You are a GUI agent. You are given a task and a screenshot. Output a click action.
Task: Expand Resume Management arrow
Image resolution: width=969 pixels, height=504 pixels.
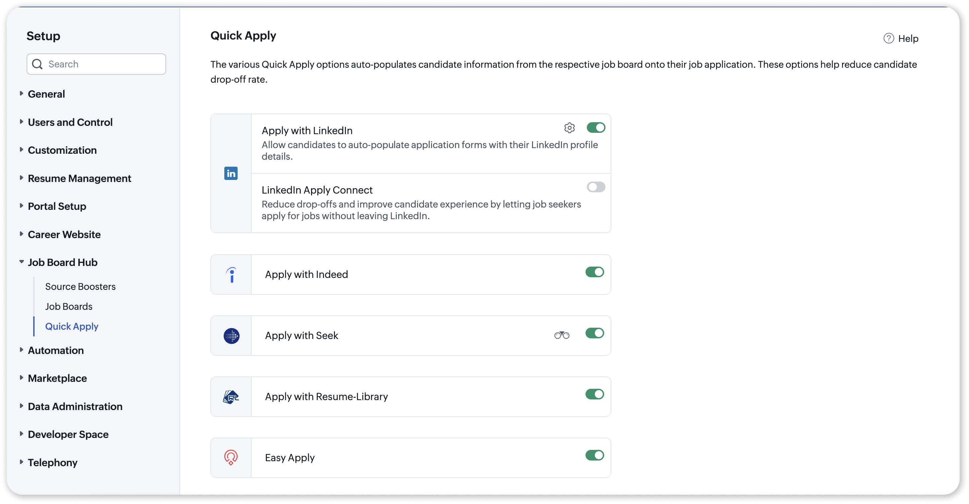click(x=21, y=177)
